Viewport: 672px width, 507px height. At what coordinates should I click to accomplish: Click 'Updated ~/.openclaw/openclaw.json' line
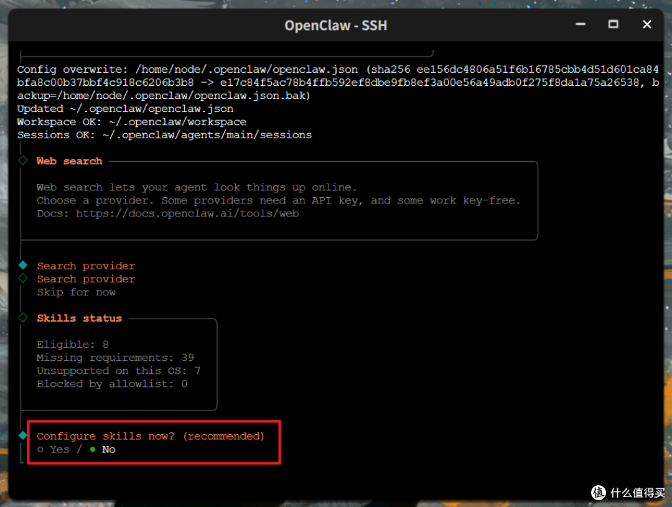point(125,109)
